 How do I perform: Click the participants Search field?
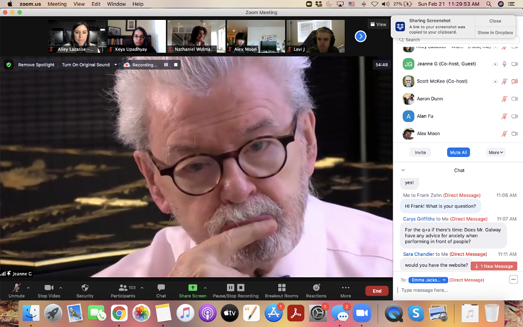click(458, 40)
